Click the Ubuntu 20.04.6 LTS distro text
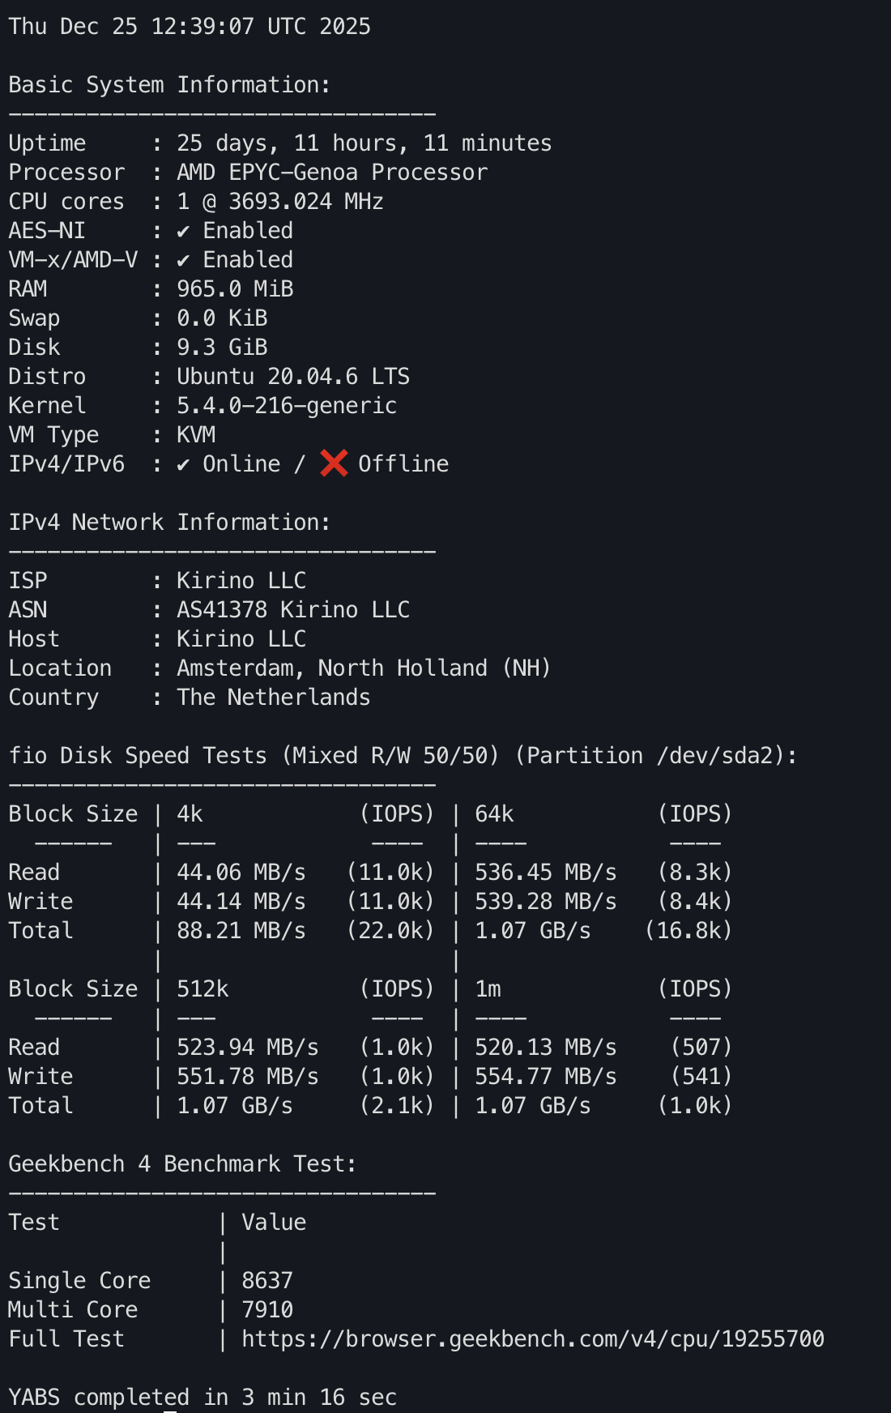891x1413 pixels. click(292, 376)
